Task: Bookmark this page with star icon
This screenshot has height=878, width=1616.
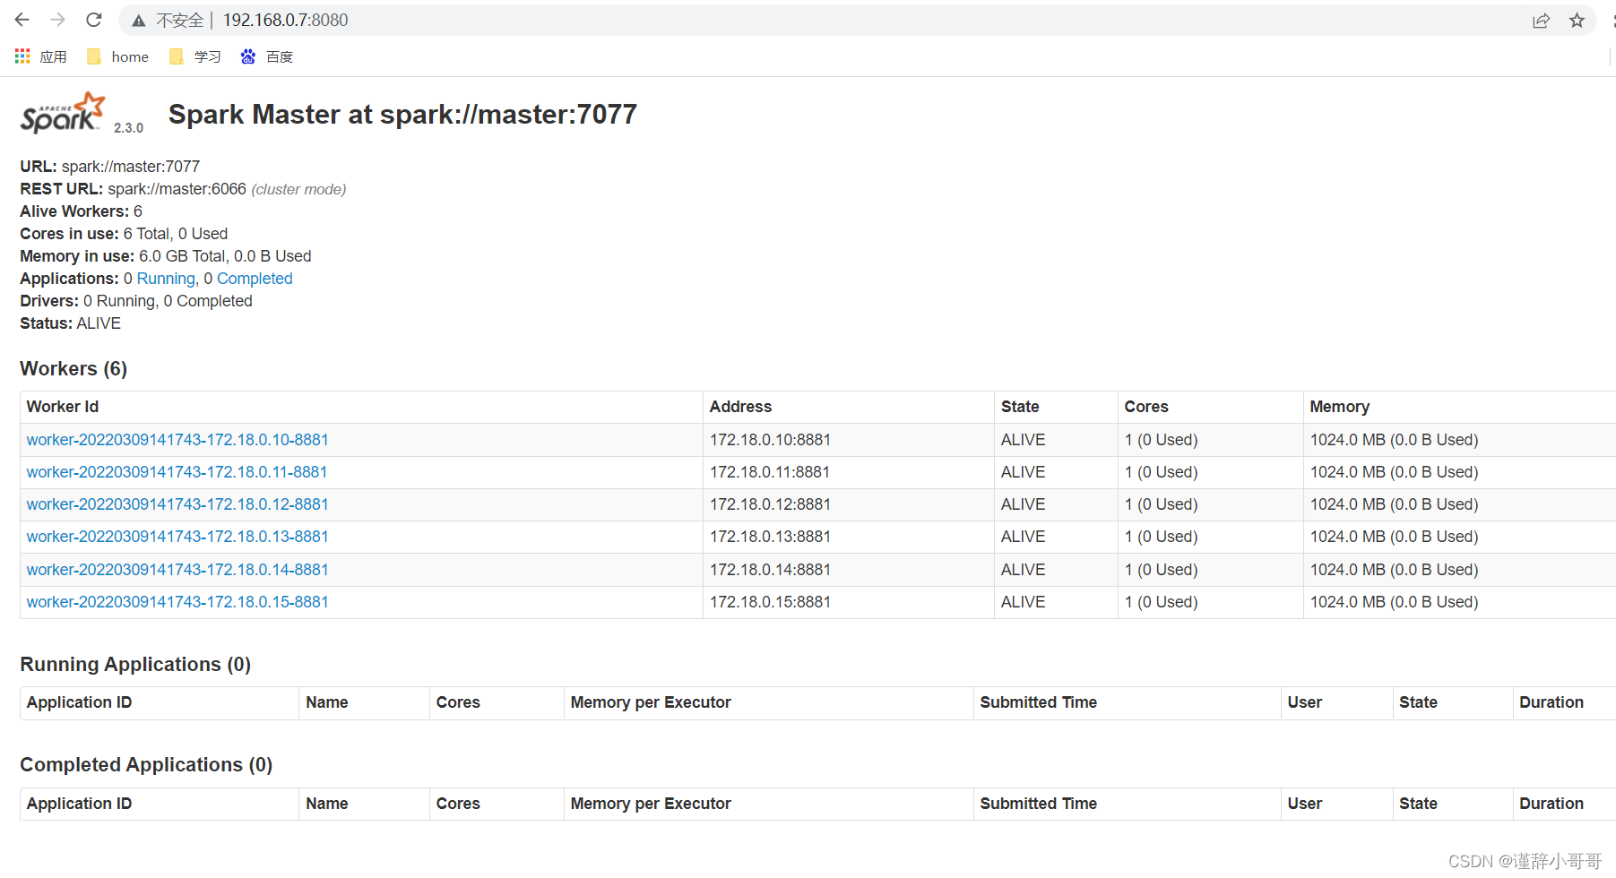Action: [1577, 21]
